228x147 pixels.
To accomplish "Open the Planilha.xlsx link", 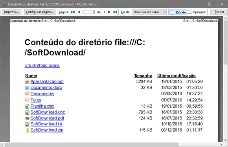I will (42, 106).
